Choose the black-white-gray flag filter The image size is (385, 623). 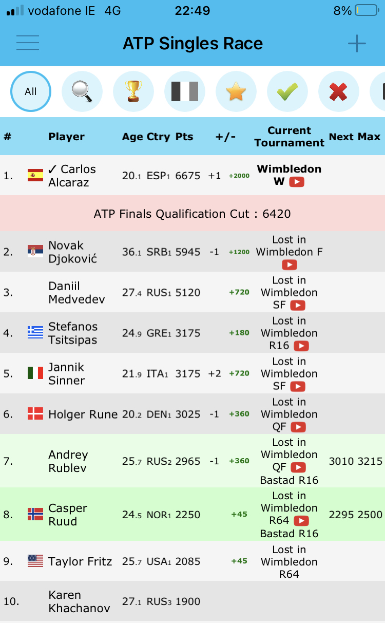pos(185,91)
